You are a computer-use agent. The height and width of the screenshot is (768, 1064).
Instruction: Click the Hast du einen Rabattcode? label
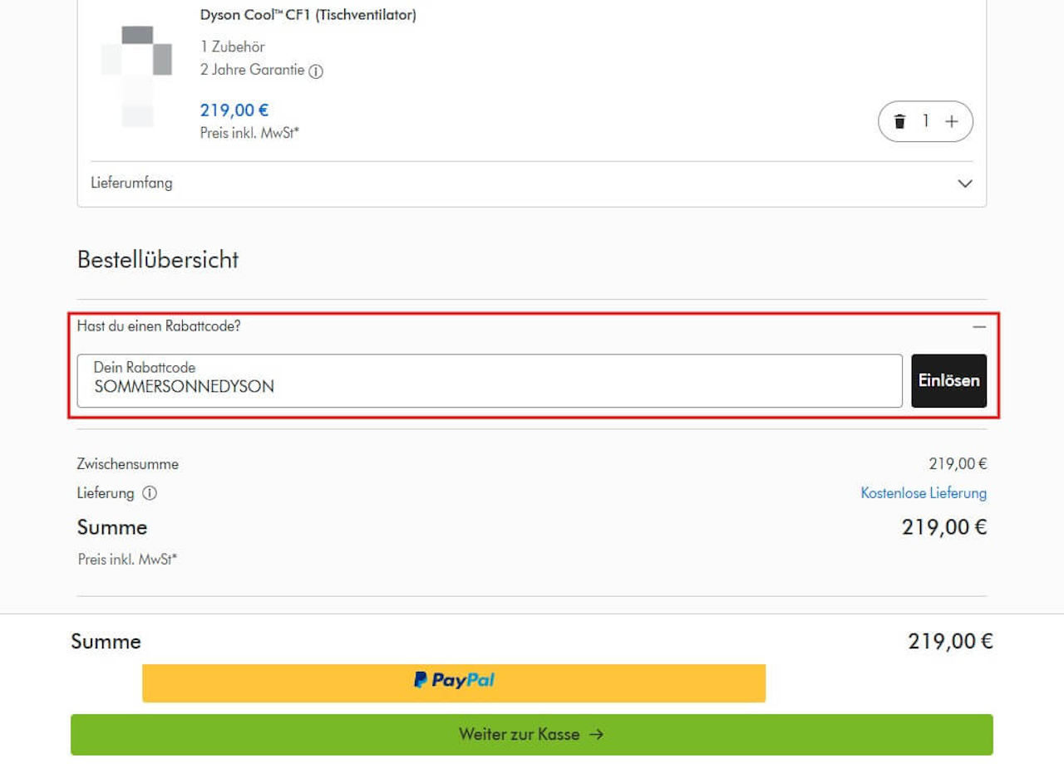[159, 326]
